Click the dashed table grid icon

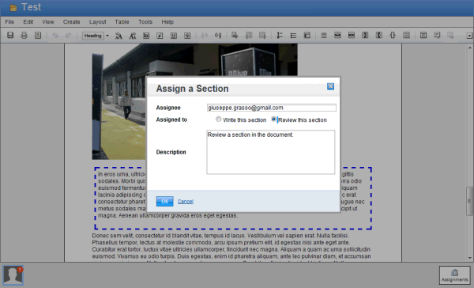pos(324,36)
